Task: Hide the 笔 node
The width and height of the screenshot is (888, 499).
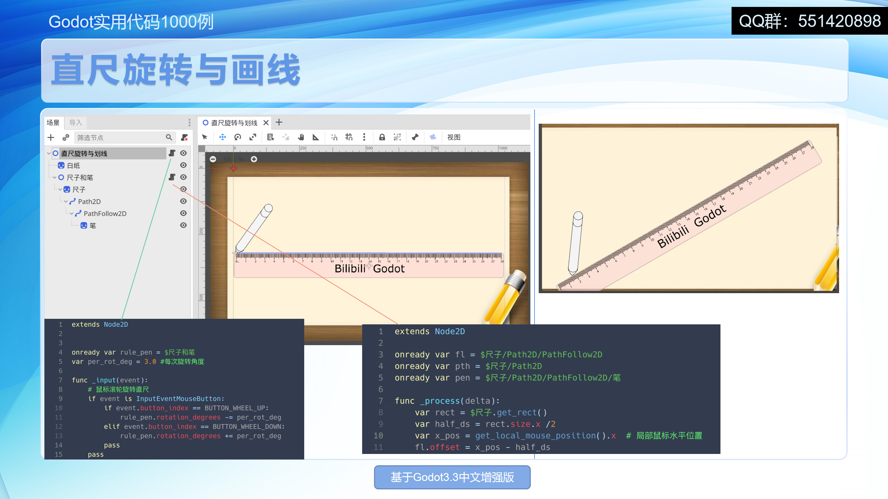Action: pos(183,225)
